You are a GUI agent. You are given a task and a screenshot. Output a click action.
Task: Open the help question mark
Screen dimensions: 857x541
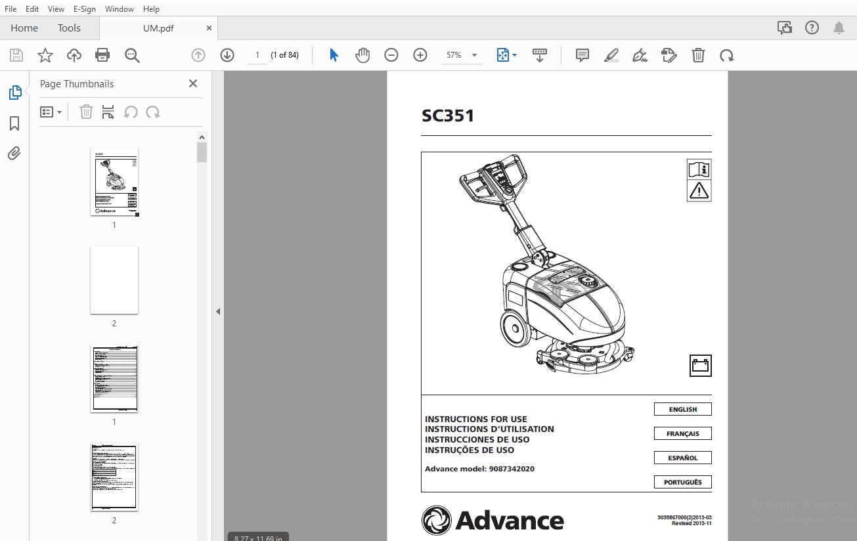[812, 28]
